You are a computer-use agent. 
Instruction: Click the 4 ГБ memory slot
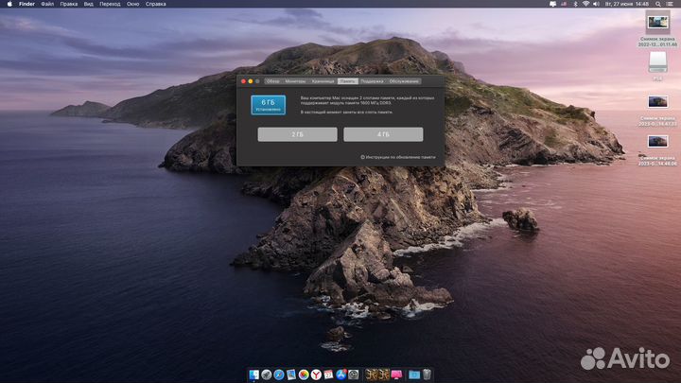coord(383,134)
